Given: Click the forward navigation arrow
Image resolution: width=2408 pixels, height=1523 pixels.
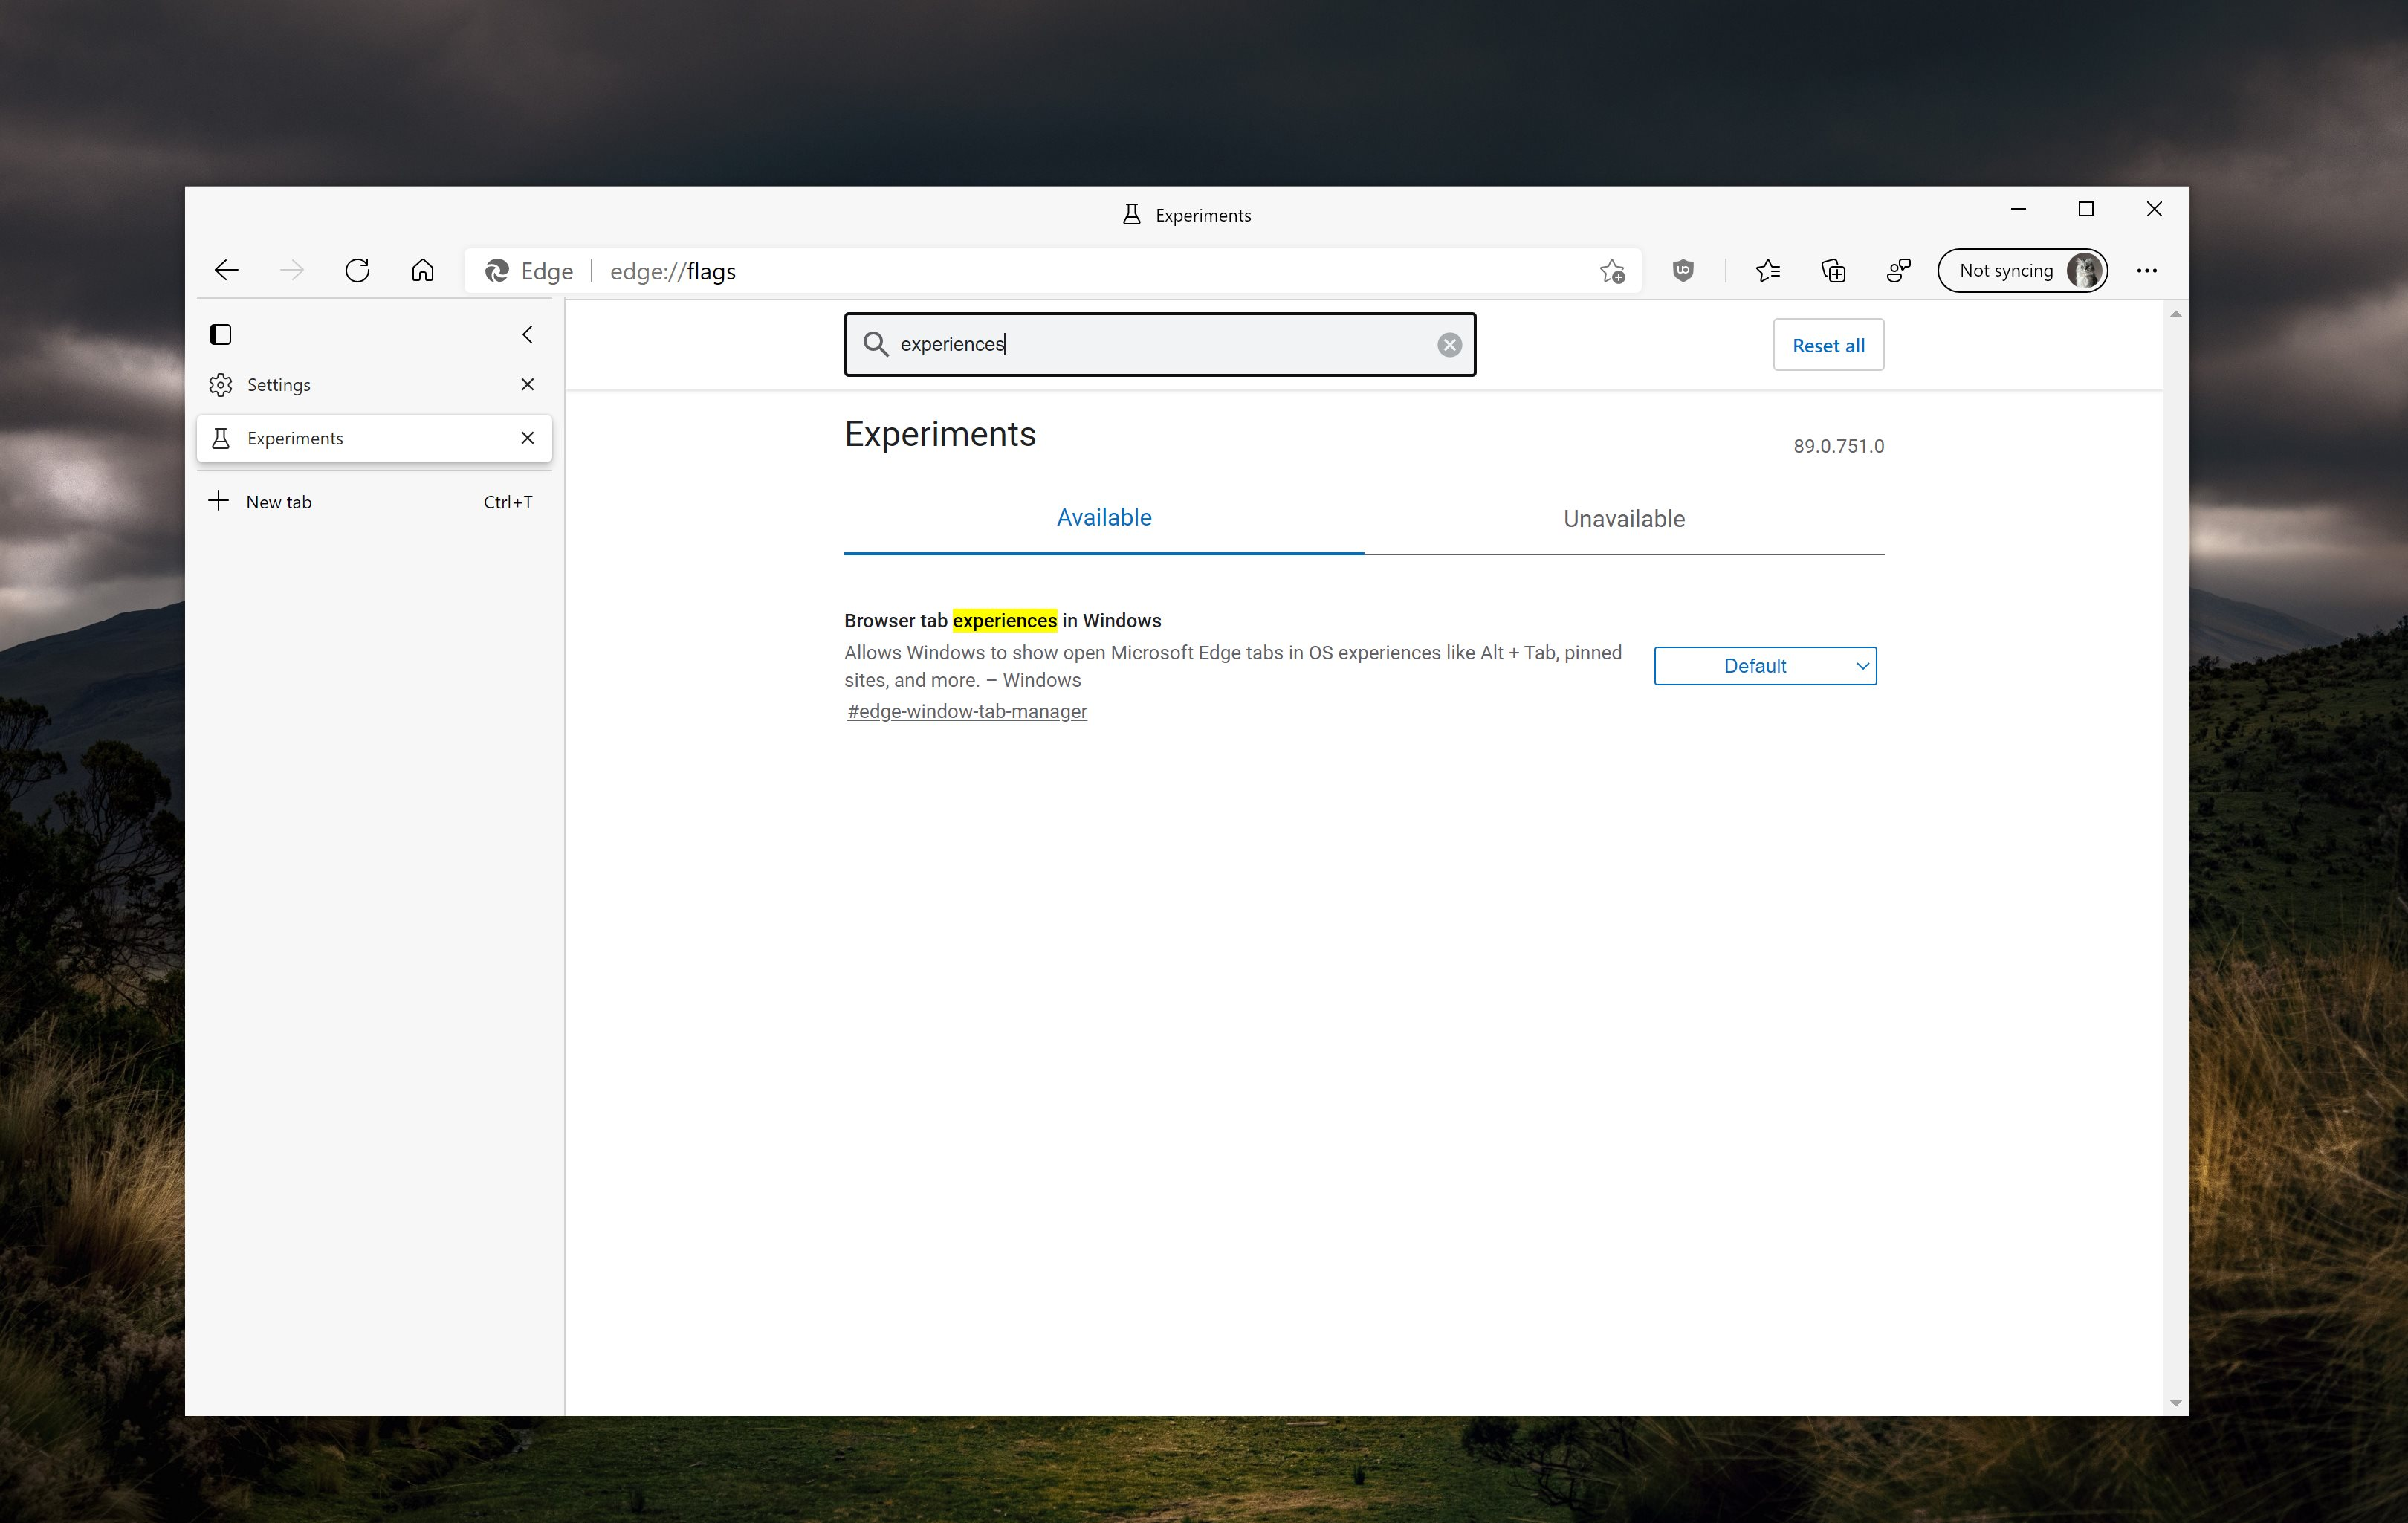Looking at the screenshot, I should coord(292,270).
